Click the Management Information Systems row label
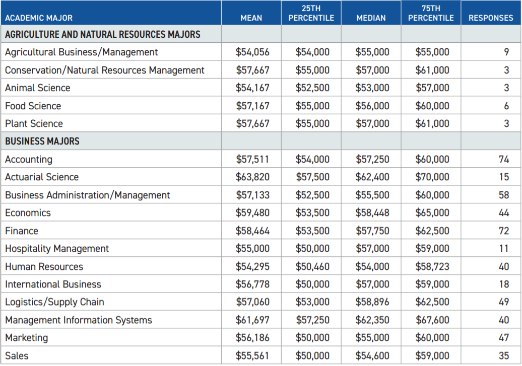522x366 pixels. tap(79, 320)
